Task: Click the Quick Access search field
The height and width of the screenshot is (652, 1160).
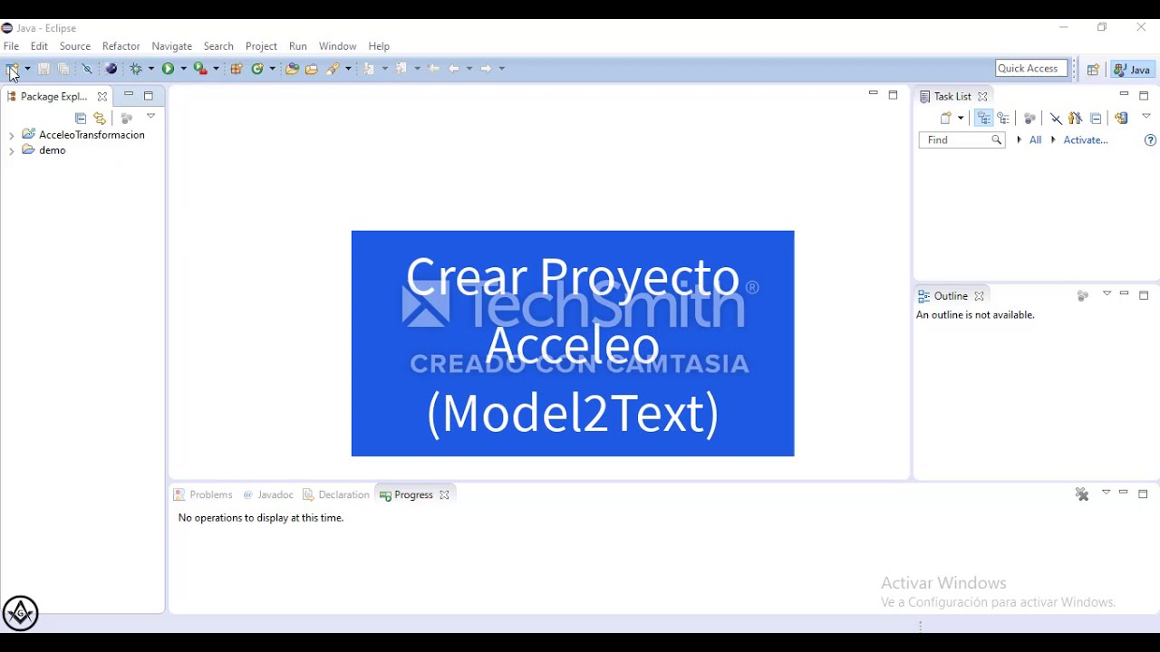Action: click(x=1031, y=69)
